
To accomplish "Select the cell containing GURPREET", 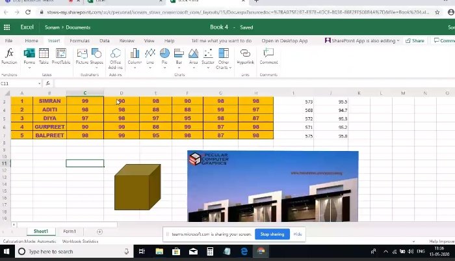I will click(49, 127).
